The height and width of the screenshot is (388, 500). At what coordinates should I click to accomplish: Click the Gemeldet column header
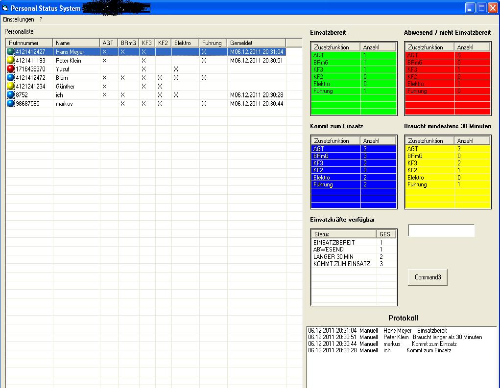256,43
